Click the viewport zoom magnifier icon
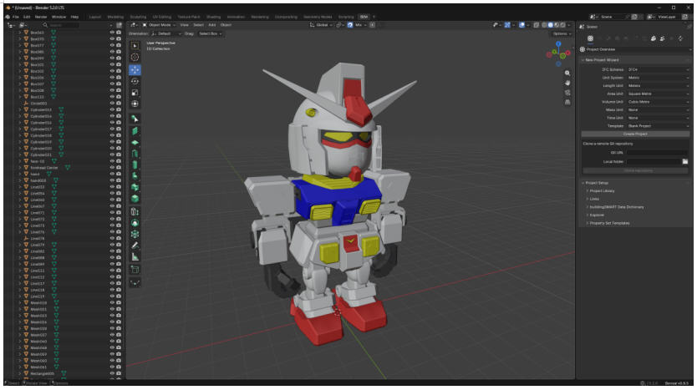 click(x=567, y=73)
